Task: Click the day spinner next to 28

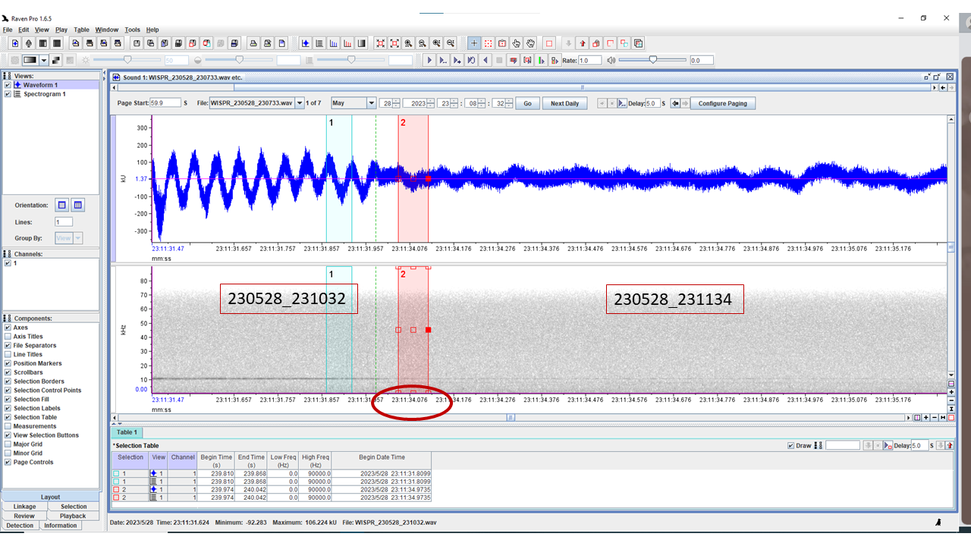Action: (396, 103)
